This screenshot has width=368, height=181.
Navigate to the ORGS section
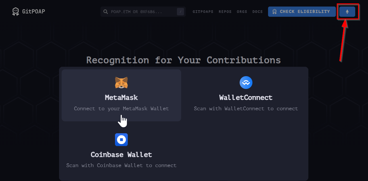point(242,12)
